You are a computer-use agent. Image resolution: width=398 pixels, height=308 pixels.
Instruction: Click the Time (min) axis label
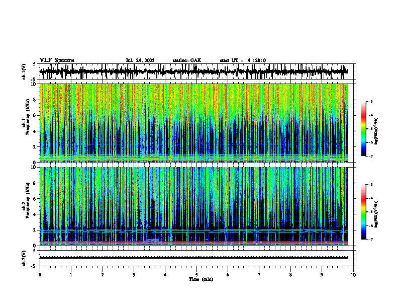tap(201, 279)
